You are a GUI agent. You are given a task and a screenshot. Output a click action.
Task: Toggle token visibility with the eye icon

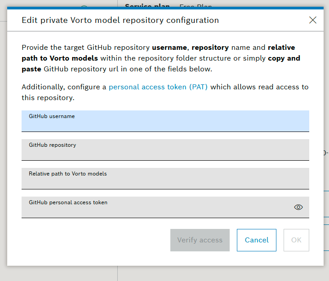[x=298, y=207]
